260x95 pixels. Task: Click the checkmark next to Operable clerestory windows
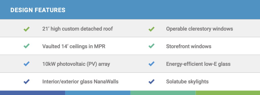(151, 29)
